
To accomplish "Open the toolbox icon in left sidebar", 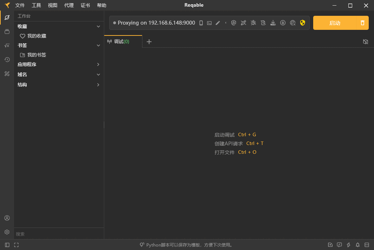I will [x=7, y=74].
